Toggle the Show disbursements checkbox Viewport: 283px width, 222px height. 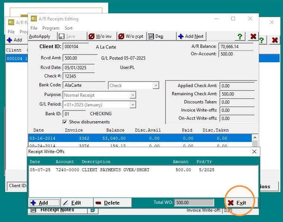click(65, 122)
